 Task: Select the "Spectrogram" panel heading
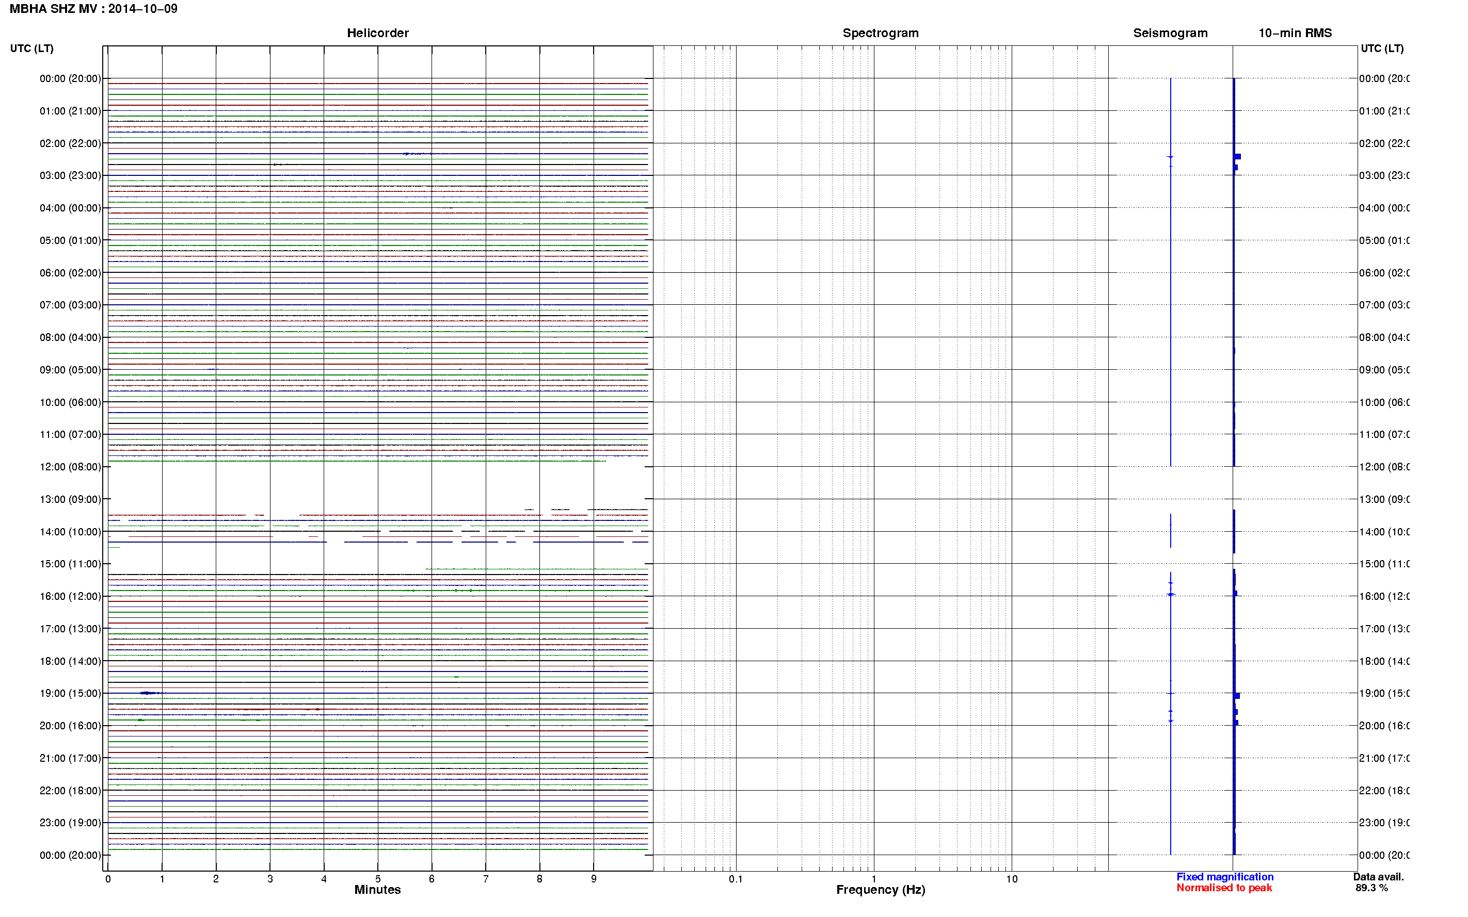click(x=881, y=33)
